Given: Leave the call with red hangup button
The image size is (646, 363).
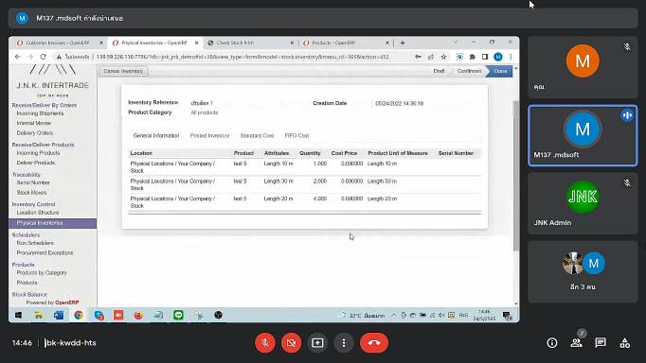Looking at the screenshot, I should click(x=374, y=342).
